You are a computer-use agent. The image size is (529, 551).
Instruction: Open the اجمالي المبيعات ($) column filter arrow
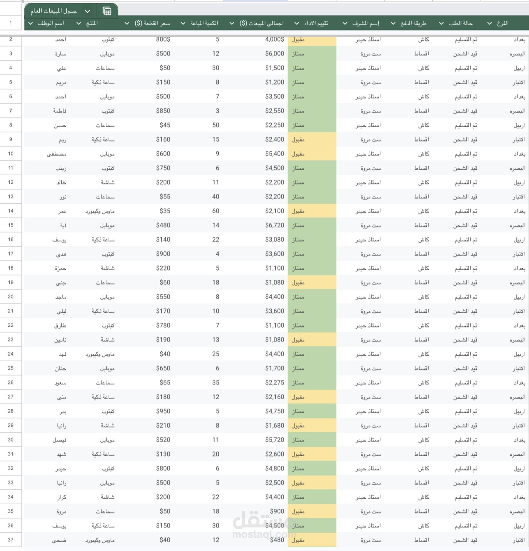click(232, 23)
